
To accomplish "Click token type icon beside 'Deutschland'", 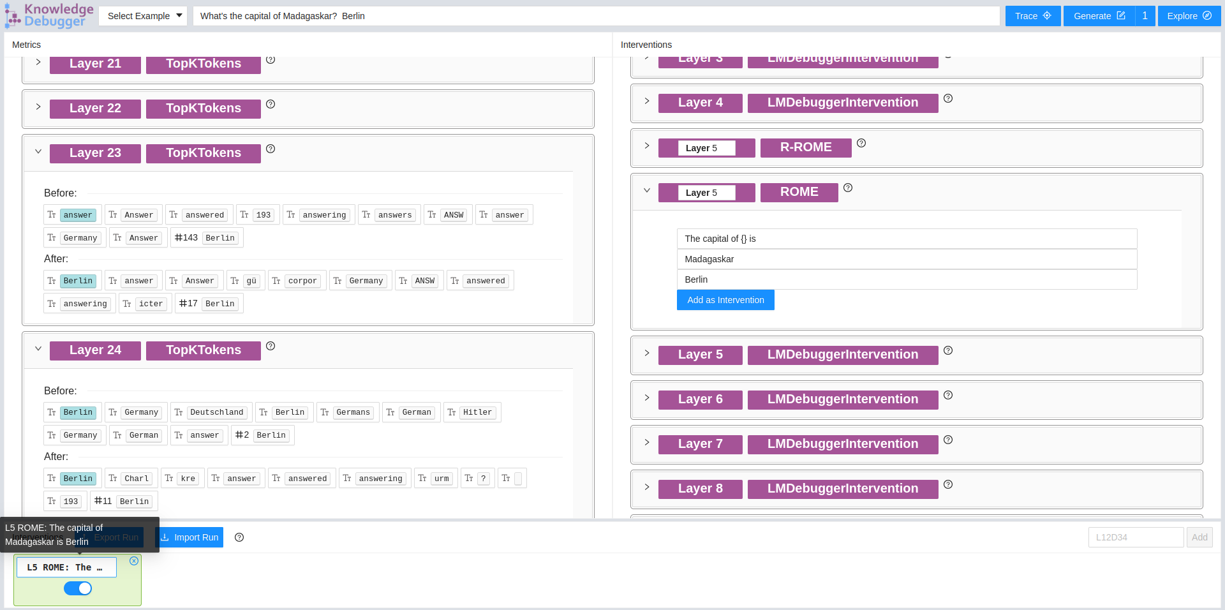I will 179,412.
